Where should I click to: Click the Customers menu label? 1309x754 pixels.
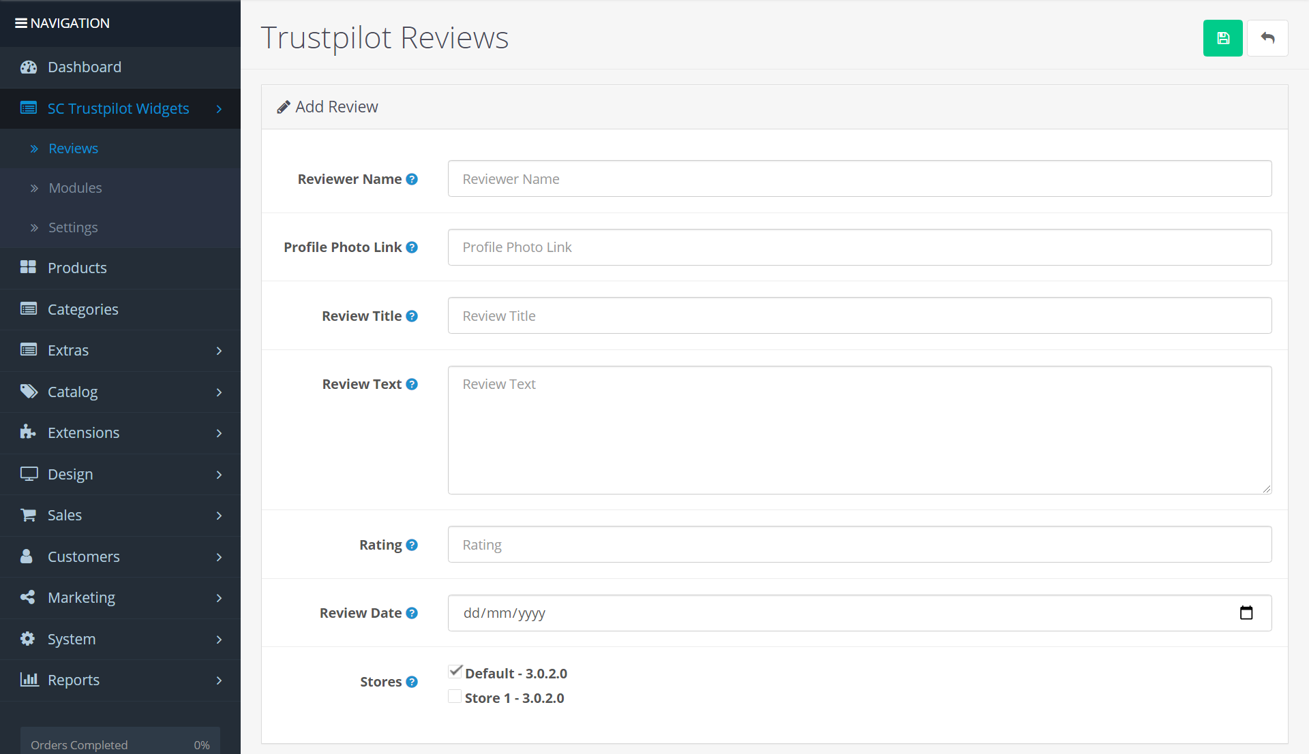[x=84, y=556]
